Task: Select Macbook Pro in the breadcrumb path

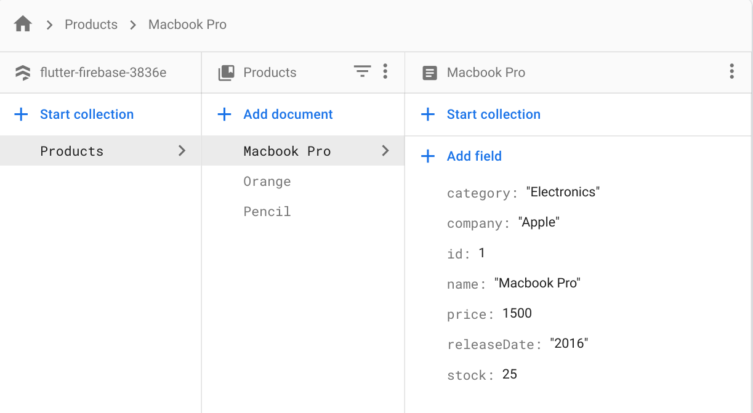Action: pyautogui.click(x=187, y=25)
